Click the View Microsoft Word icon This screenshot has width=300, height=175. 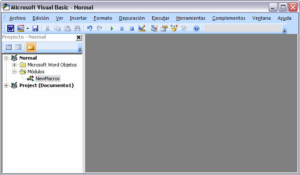[x=11, y=28]
